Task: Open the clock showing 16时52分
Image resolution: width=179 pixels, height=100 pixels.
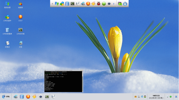Action: pyautogui.click(x=156, y=96)
